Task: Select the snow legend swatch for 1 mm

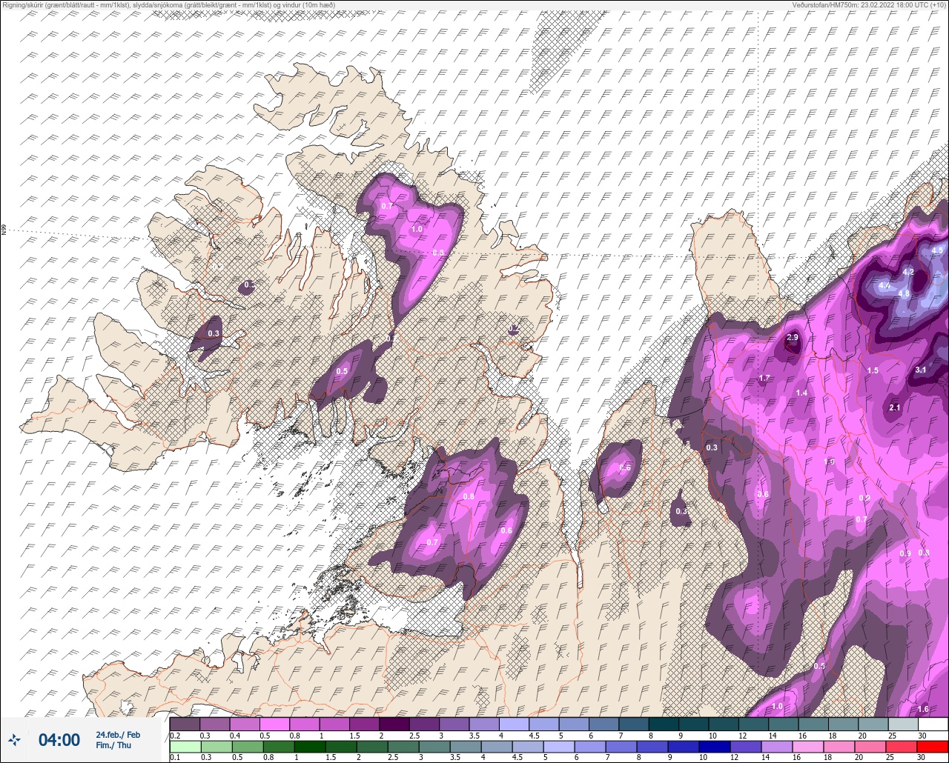Action: [x=334, y=724]
